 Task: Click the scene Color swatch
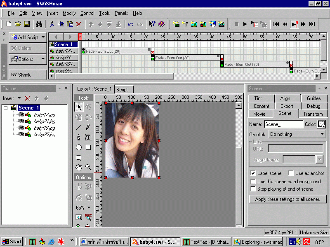point(321,124)
